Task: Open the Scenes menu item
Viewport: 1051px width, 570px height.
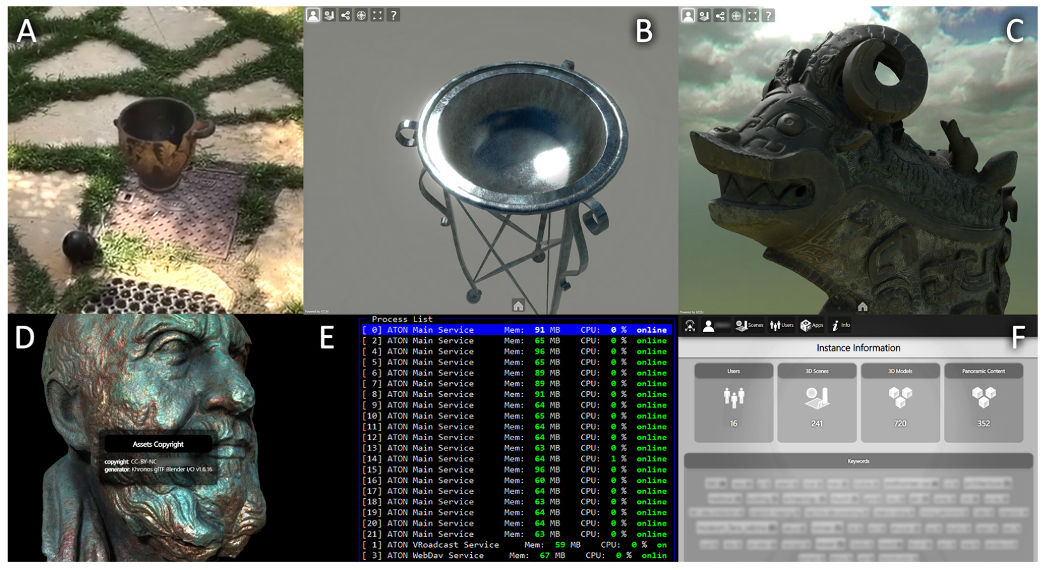Action: (x=749, y=326)
